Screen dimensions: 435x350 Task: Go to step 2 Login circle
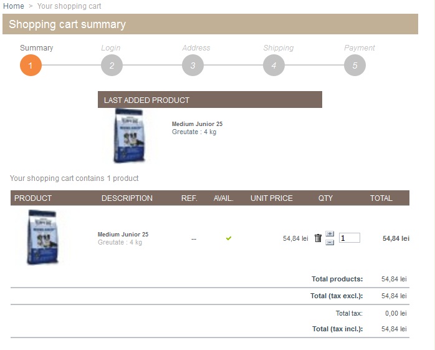(x=112, y=65)
